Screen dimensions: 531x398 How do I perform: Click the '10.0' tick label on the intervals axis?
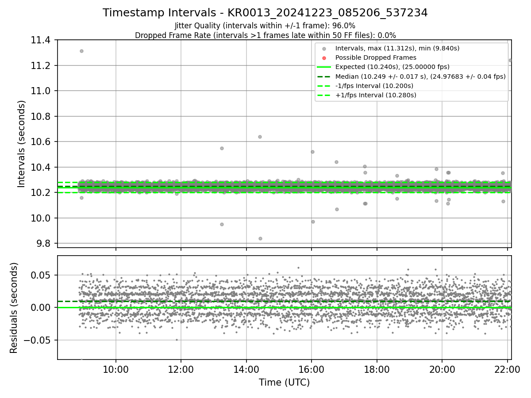click(x=42, y=218)
